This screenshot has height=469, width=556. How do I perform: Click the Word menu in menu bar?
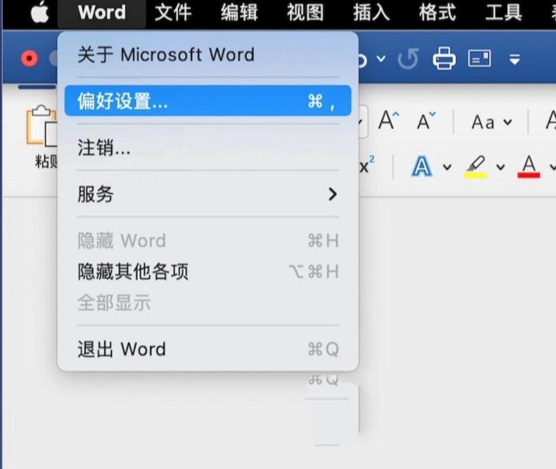pos(102,12)
